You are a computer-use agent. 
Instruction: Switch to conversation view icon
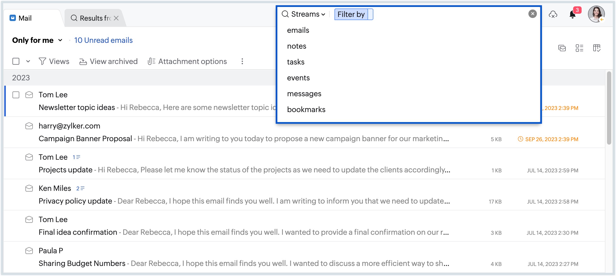point(562,48)
